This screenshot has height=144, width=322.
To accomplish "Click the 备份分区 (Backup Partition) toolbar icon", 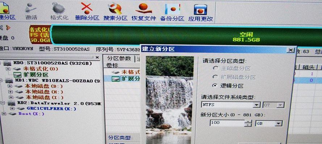I will (172, 12).
